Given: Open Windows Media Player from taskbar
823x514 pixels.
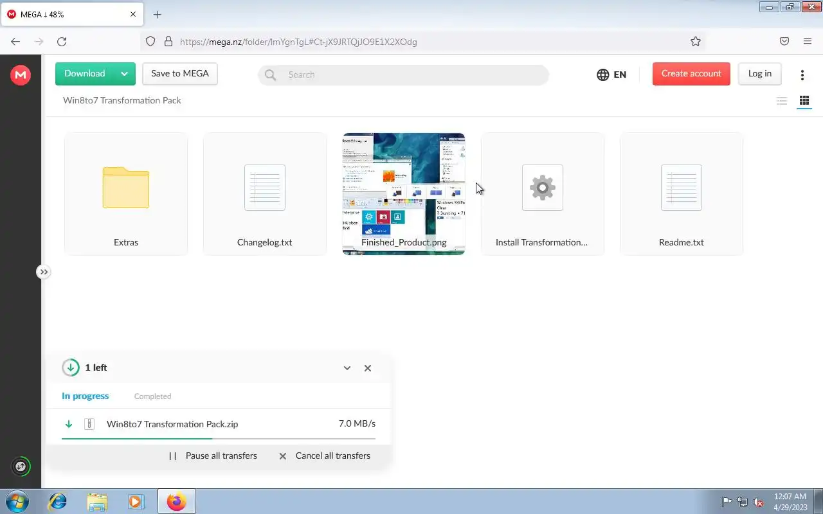Looking at the screenshot, I should pyautogui.click(x=136, y=501).
